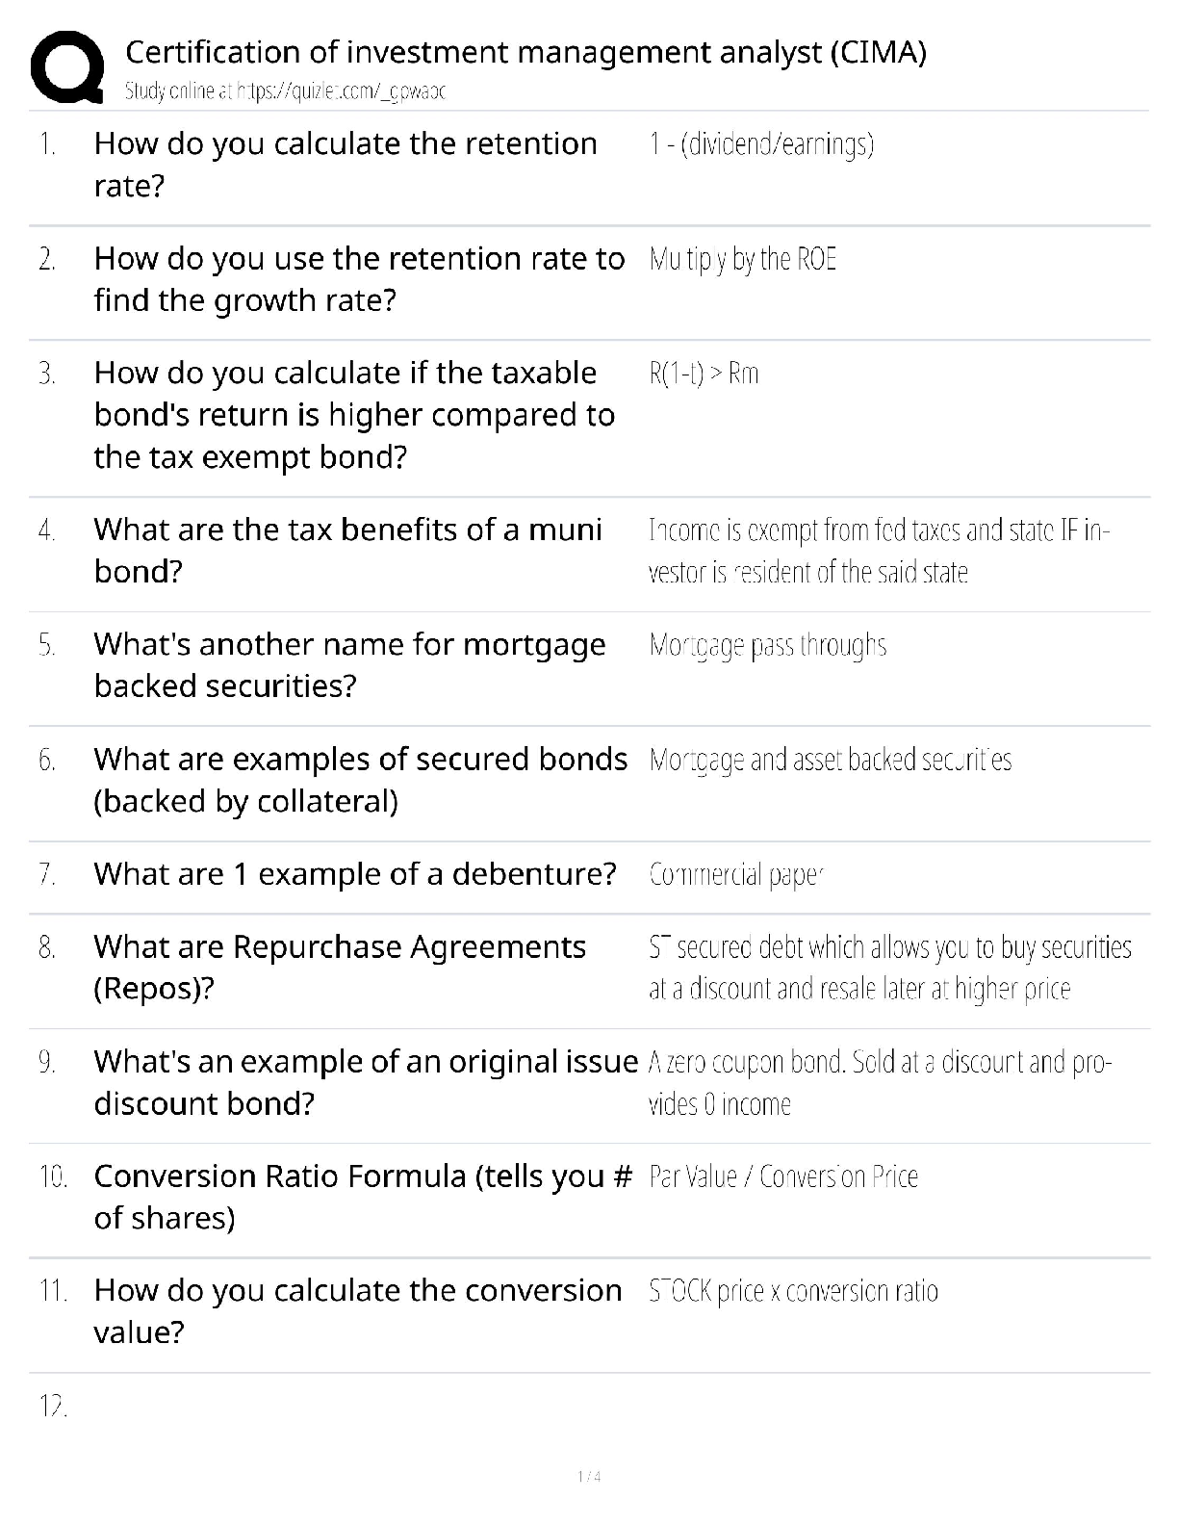Viewport: 1178px width, 1525px height.
Task: Select the growth rate question
Action: click(x=359, y=279)
